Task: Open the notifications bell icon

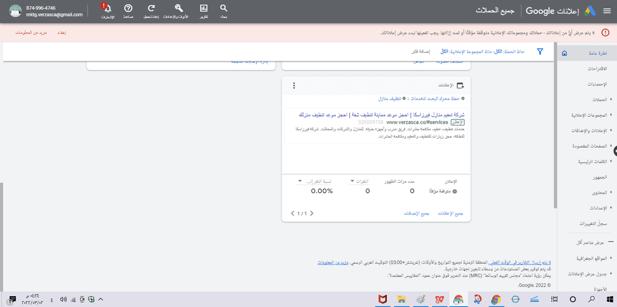Action: click(x=107, y=10)
